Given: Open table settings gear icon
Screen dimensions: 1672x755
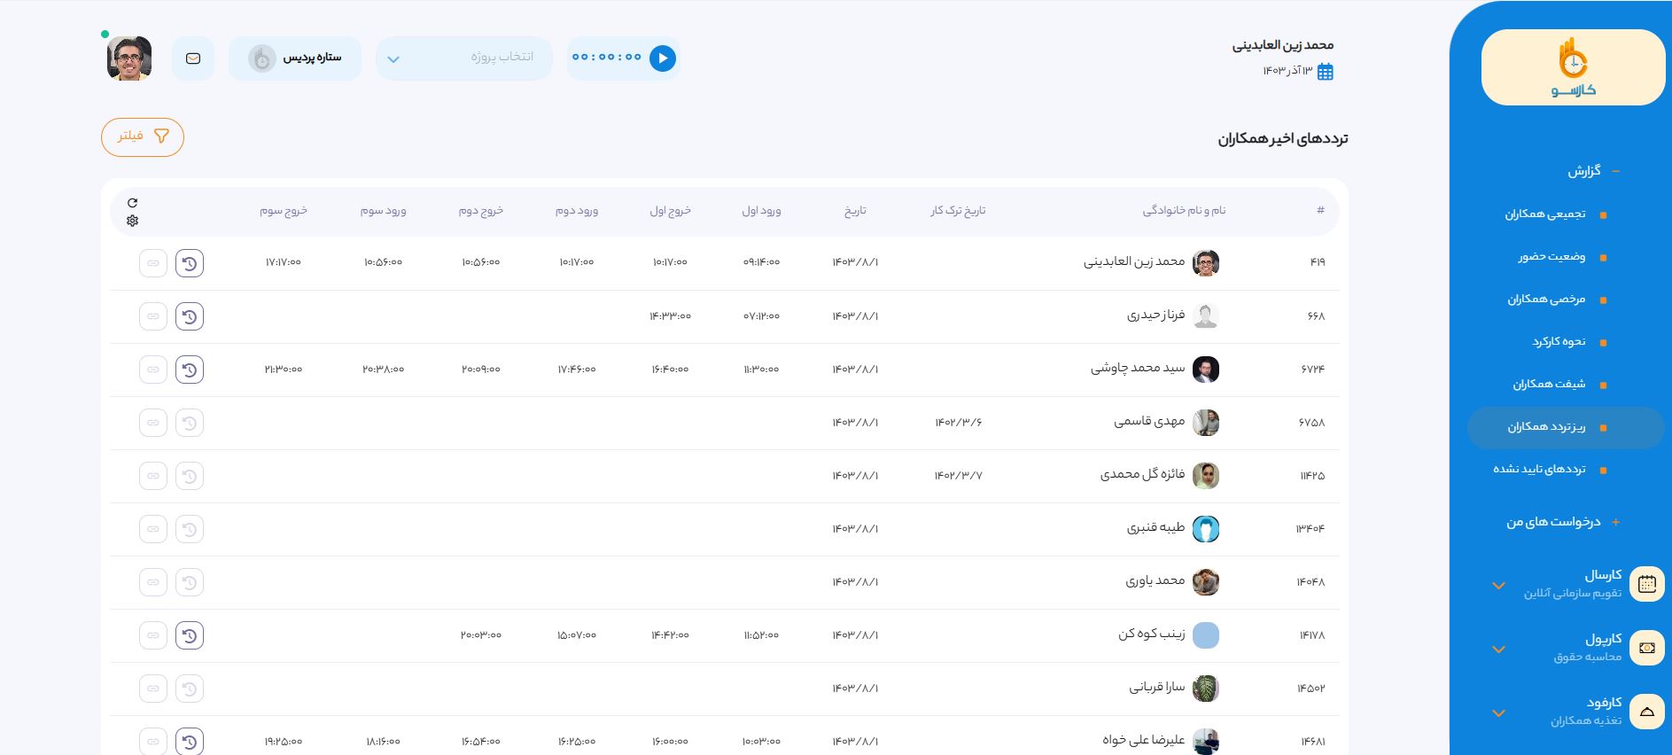Looking at the screenshot, I should click(x=133, y=221).
